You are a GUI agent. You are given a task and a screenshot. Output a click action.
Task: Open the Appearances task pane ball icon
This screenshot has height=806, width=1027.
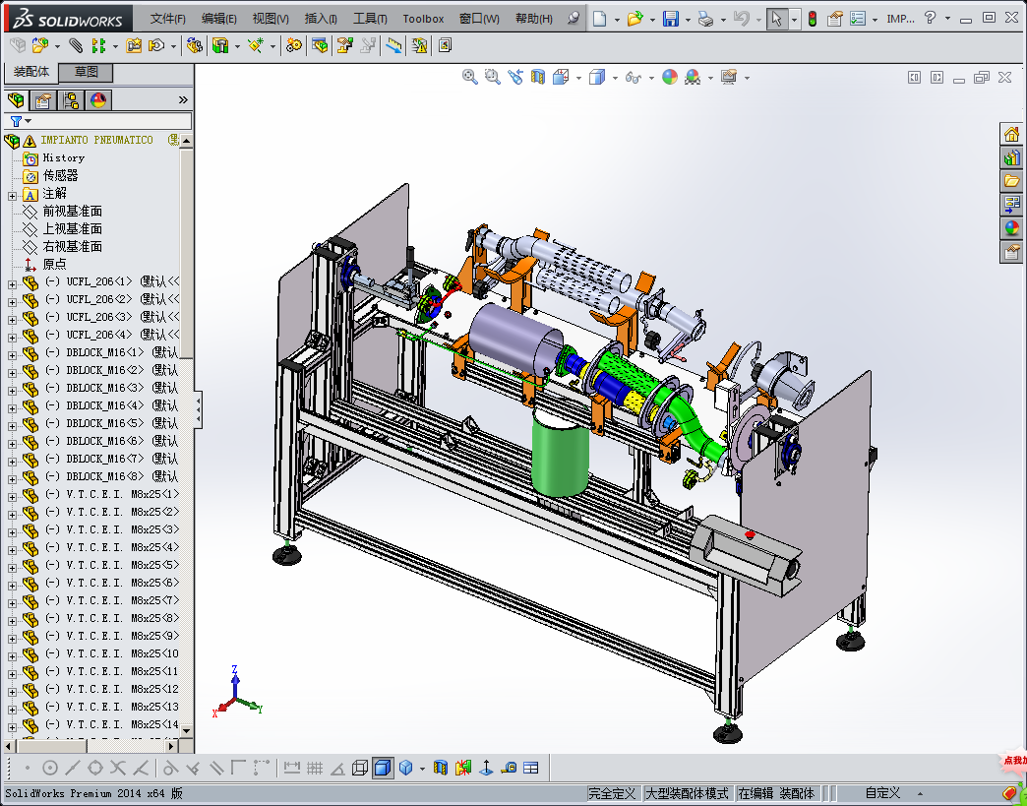coord(1012,228)
